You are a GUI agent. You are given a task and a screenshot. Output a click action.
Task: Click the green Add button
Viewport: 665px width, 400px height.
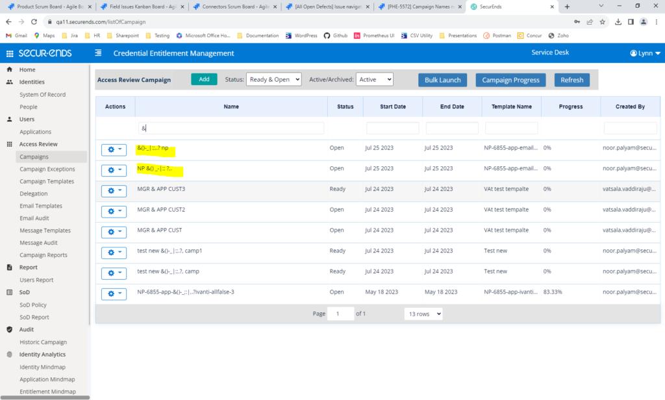pos(204,79)
